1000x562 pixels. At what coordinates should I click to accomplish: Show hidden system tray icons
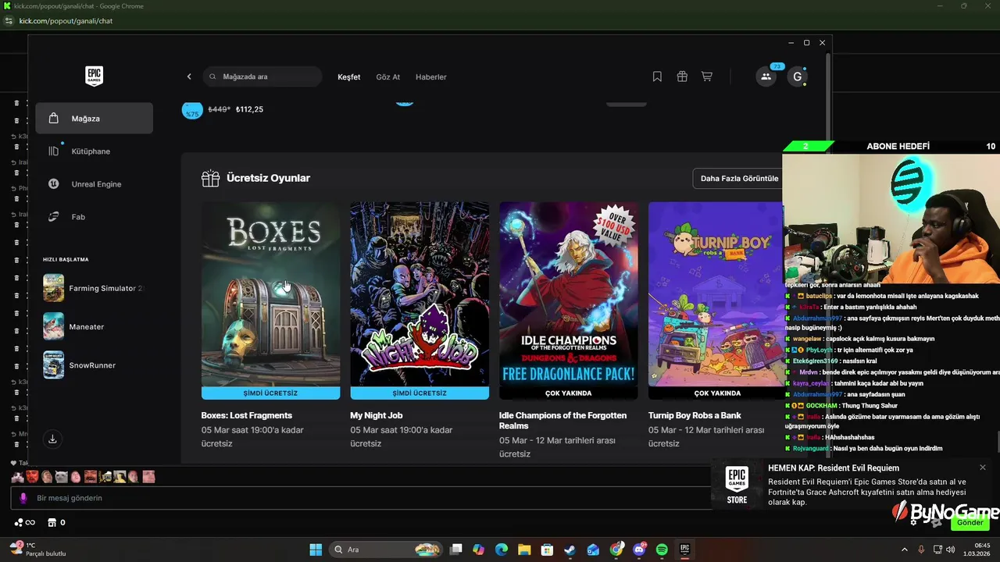pos(905,550)
